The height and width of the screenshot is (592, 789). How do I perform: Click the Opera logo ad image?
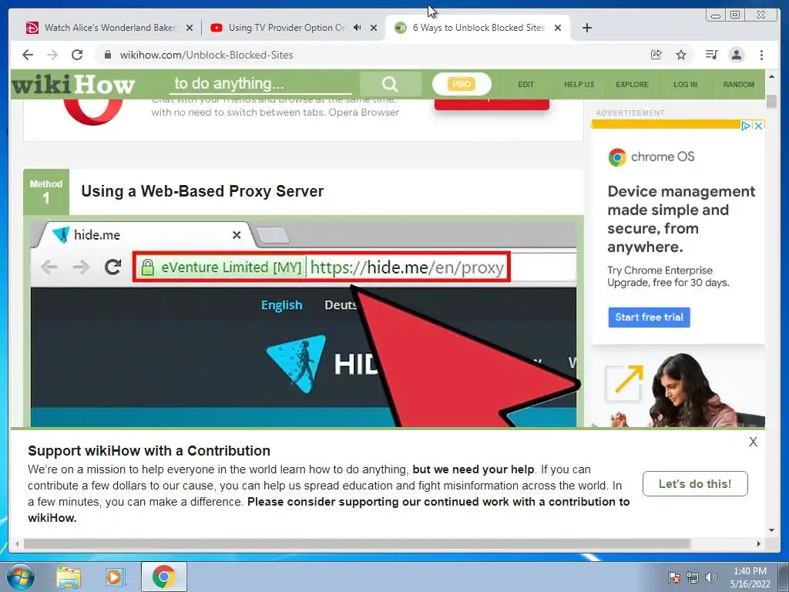tap(93, 111)
